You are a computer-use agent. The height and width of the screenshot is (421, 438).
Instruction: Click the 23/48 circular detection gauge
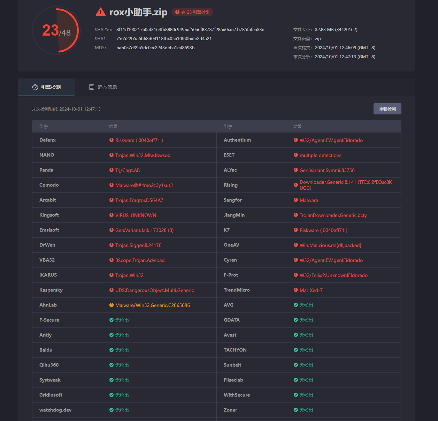56,31
